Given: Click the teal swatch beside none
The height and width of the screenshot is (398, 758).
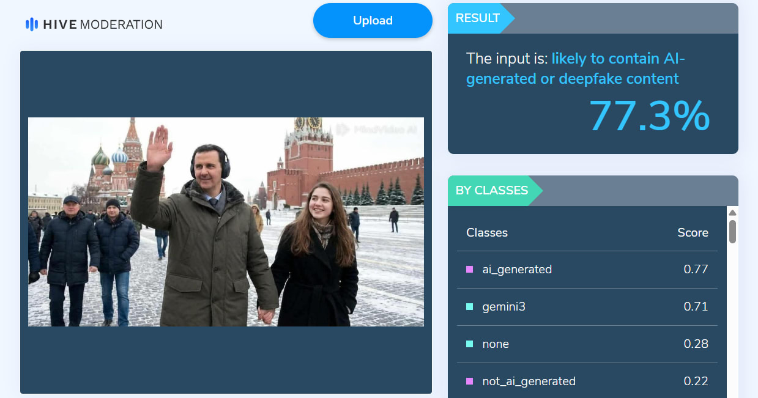Looking at the screenshot, I should 470,344.
